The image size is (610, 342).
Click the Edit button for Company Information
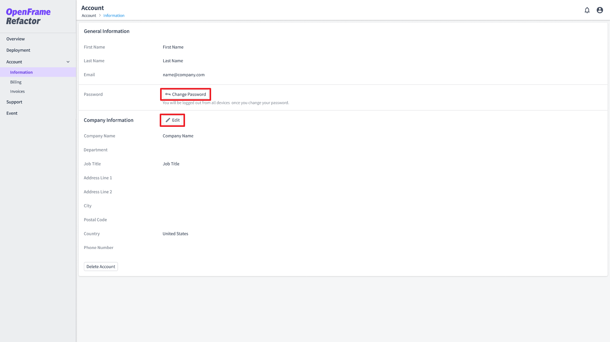point(172,120)
